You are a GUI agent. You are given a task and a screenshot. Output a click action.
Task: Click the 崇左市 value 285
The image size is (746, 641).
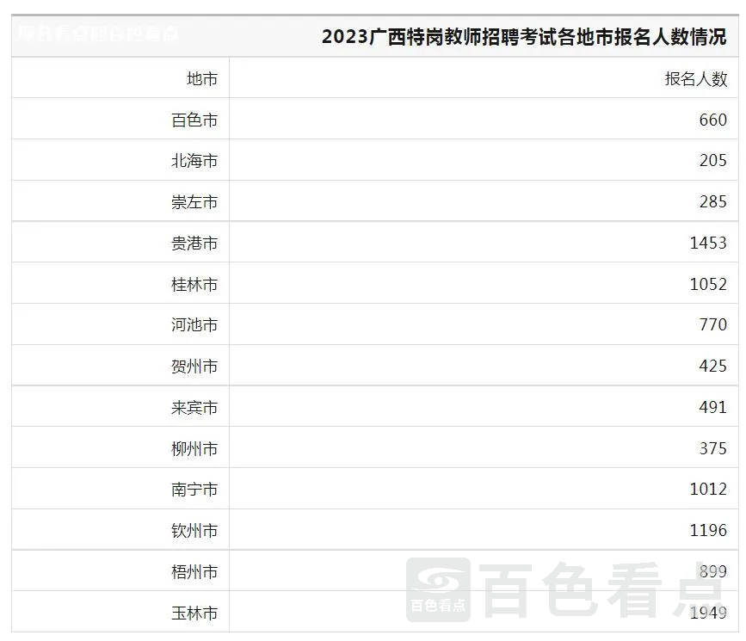[x=712, y=202]
